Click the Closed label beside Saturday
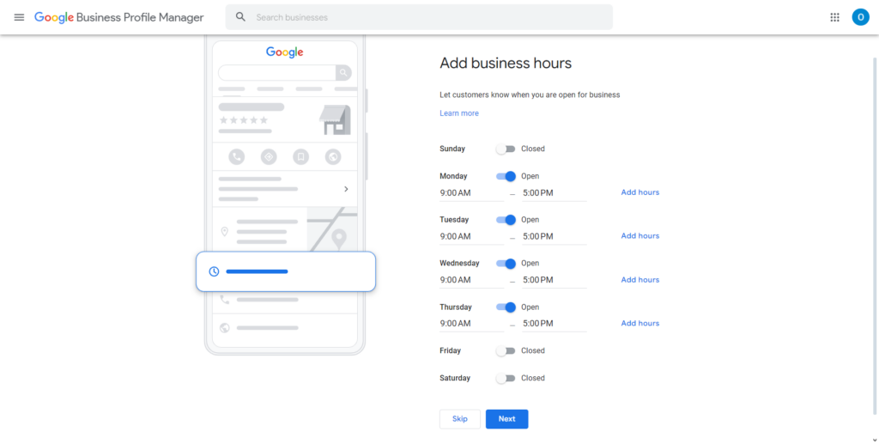The image size is (879, 444). (532, 379)
